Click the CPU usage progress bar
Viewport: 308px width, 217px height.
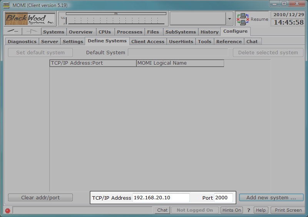point(116,13)
